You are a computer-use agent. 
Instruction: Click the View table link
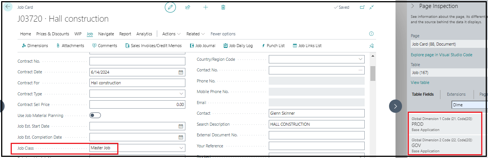[x=420, y=82]
